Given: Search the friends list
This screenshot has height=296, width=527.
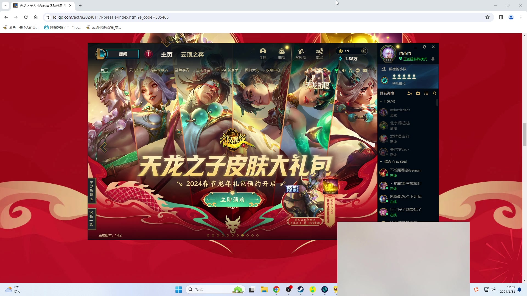Looking at the screenshot, I should (435, 93).
